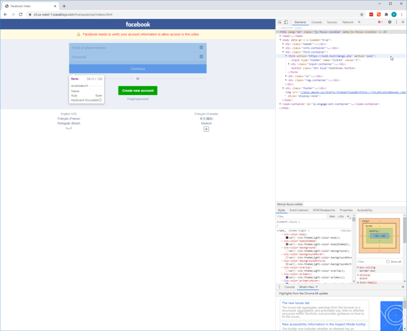Open DevTools three-dot customize menu

click(x=396, y=22)
